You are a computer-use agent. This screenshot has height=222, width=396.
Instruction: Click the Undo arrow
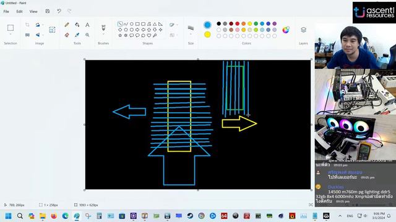point(59,11)
